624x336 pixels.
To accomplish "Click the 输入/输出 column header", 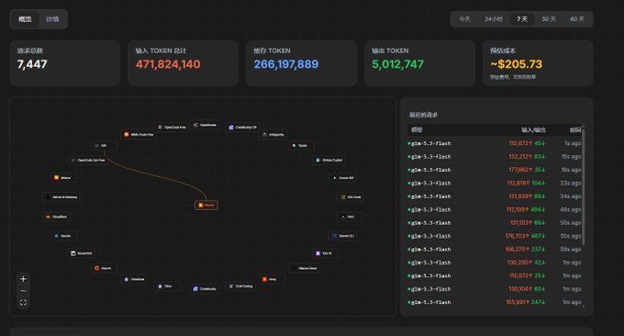I will pyautogui.click(x=534, y=129).
